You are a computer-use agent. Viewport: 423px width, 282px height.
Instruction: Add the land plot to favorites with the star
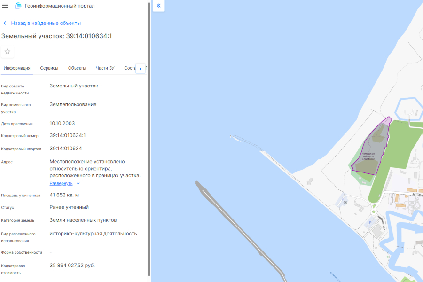click(x=8, y=52)
